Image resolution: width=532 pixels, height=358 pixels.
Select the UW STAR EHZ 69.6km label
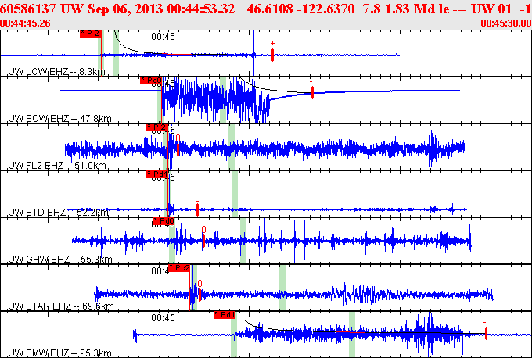[61, 306]
